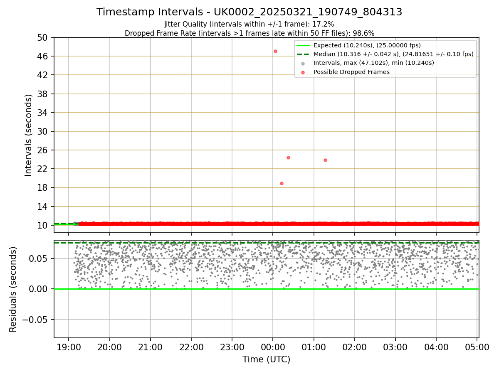Click the 01:00 time tick label
Image resolution: width=499 pixels, height=374 pixels.
(x=314, y=347)
